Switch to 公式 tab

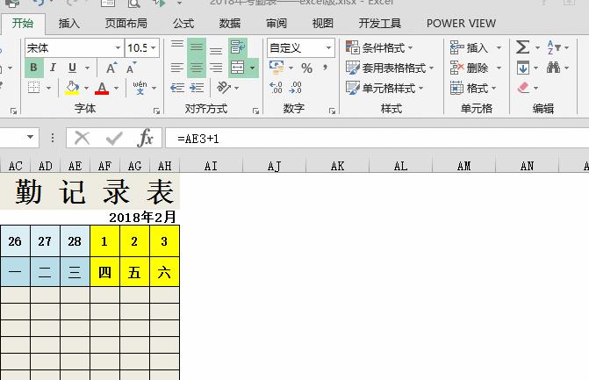(x=183, y=24)
